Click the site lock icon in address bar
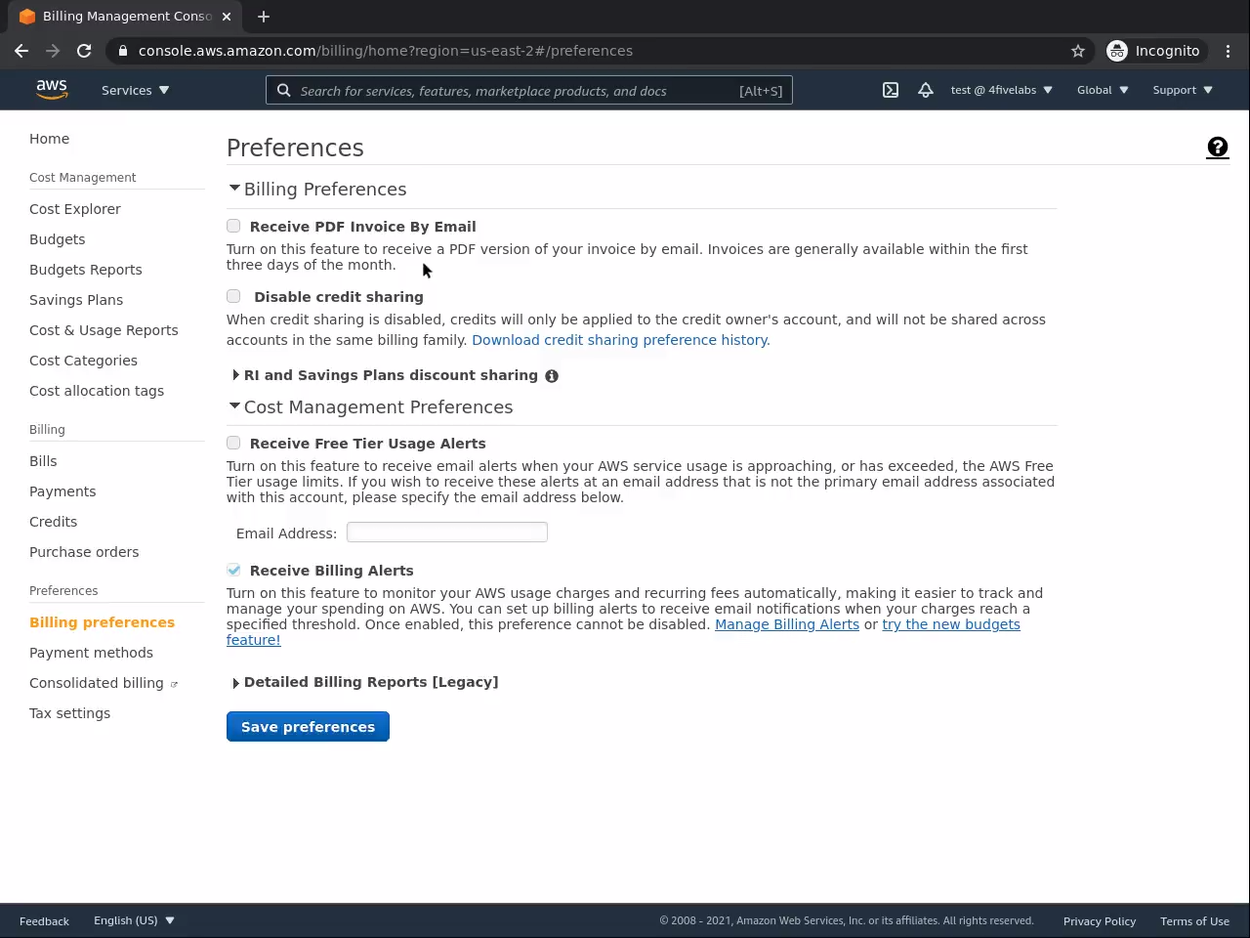This screenshot has height=938, width=1250. click(122, 51)
